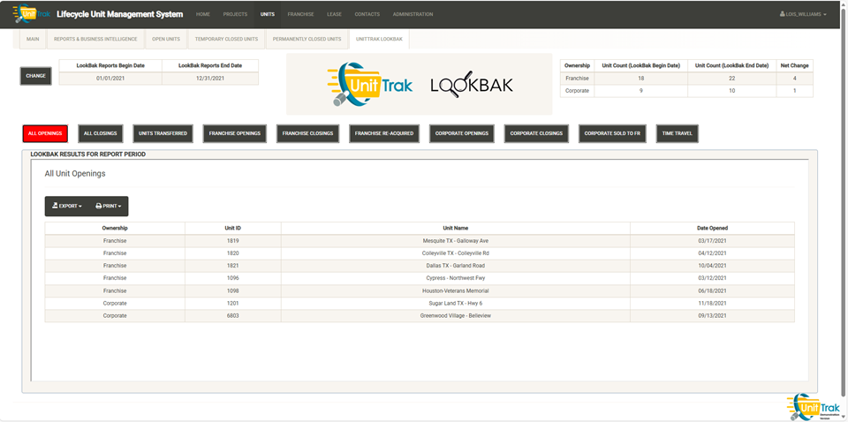Open the Administration menu
This screenshot has height=422, width=848.
coord(413,14)
